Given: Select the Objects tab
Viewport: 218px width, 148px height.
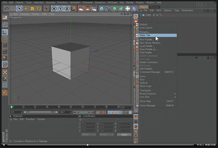Looking at the screenshot, I should pos(144,7).
